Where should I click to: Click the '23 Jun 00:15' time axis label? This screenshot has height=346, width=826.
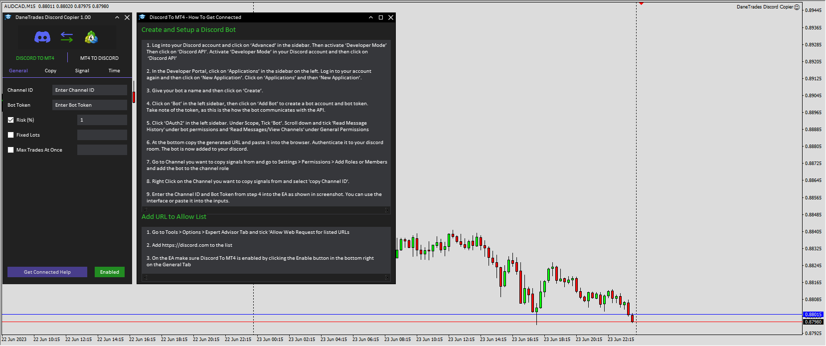pyautogui.click(x=270, y=340)
